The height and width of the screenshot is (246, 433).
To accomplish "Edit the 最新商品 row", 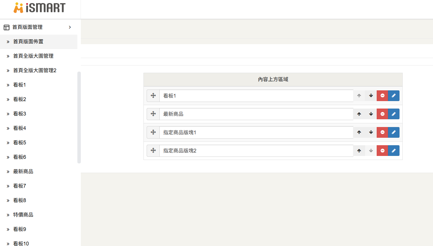I will (x=394, y=114).
